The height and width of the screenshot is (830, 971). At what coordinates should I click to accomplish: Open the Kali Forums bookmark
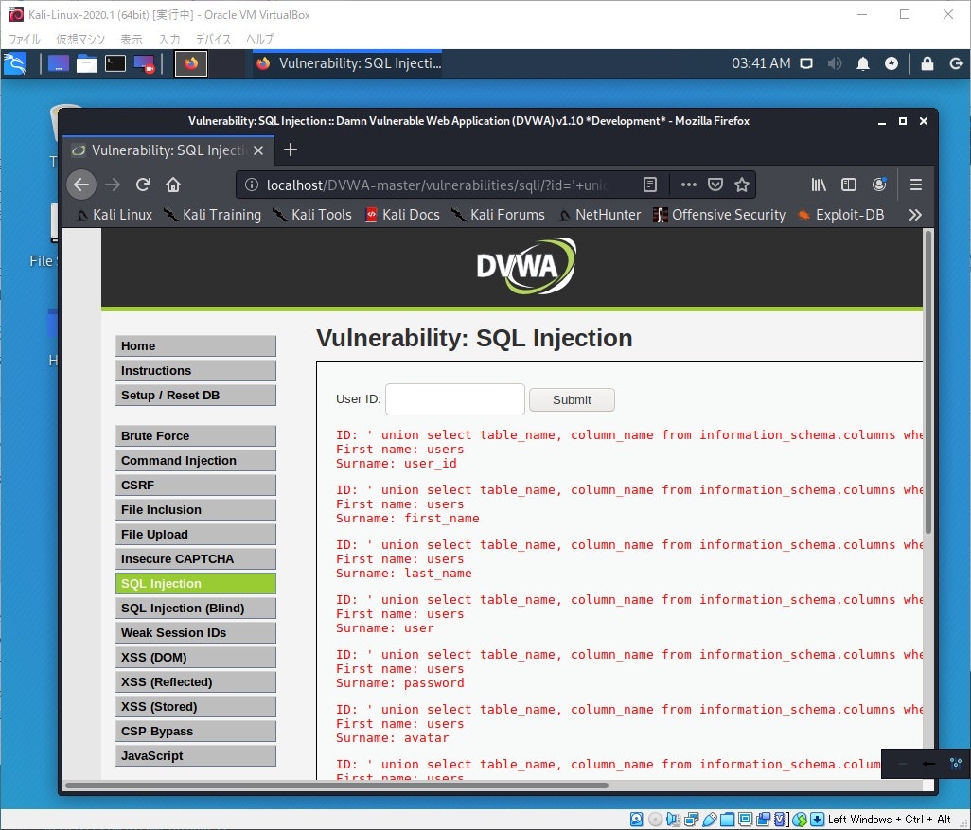497,215
